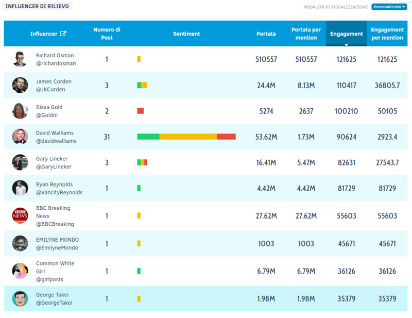Image resolution: width=412 pixels, height=318 pixels.
Task: Click James Corden's sentiment bar
Action: [x=142, y=85]
